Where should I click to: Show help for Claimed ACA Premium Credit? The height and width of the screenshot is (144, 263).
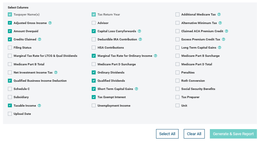click(x=227, y=31)
